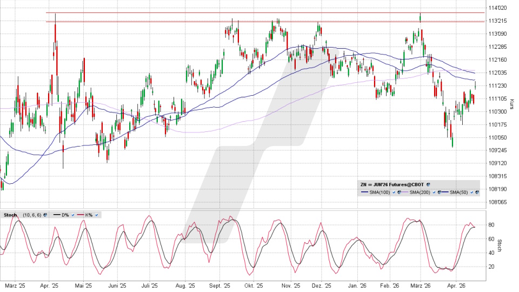The height and width of the screenshot is (292, 519).
Task: Click the globe icon next to Stoch (10, 6, 6)
Action: coord(44,215)
